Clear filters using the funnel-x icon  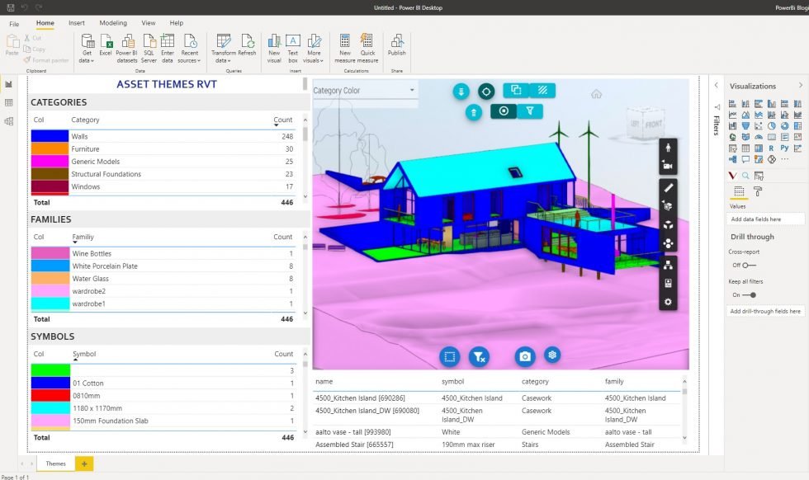coord(480,356)
